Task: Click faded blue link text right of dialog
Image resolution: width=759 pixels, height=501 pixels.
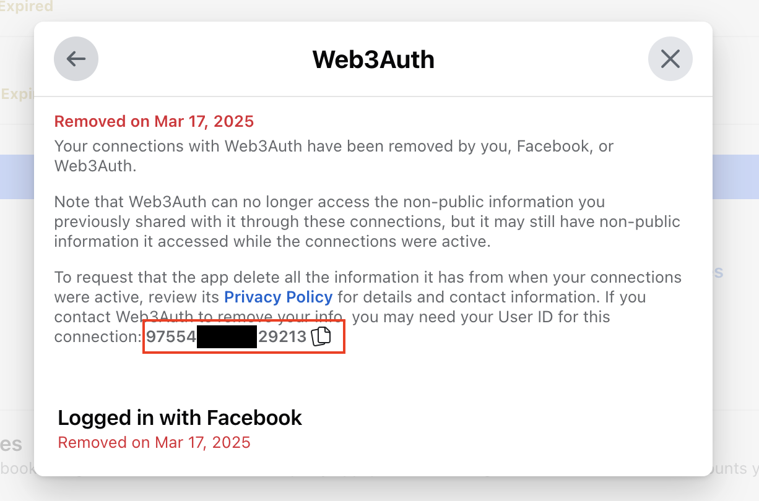Action: tap(718, 272)
